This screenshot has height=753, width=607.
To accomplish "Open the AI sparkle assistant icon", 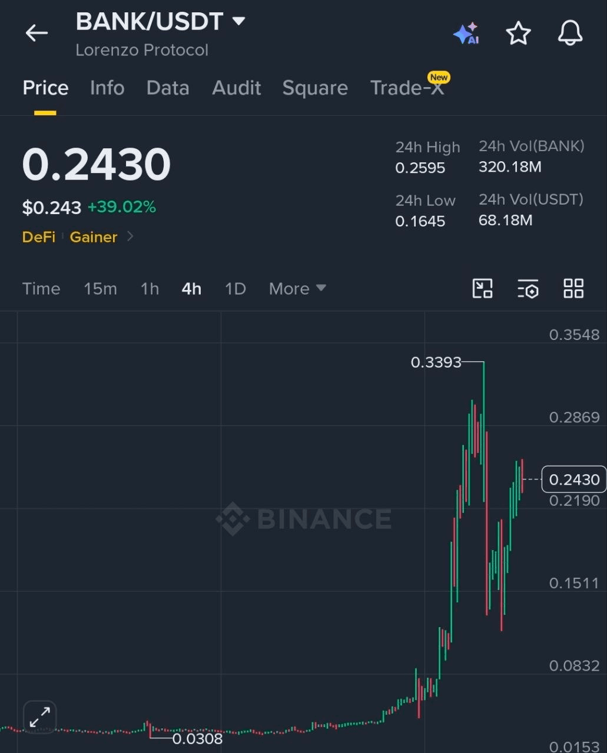I will [466, 34].
